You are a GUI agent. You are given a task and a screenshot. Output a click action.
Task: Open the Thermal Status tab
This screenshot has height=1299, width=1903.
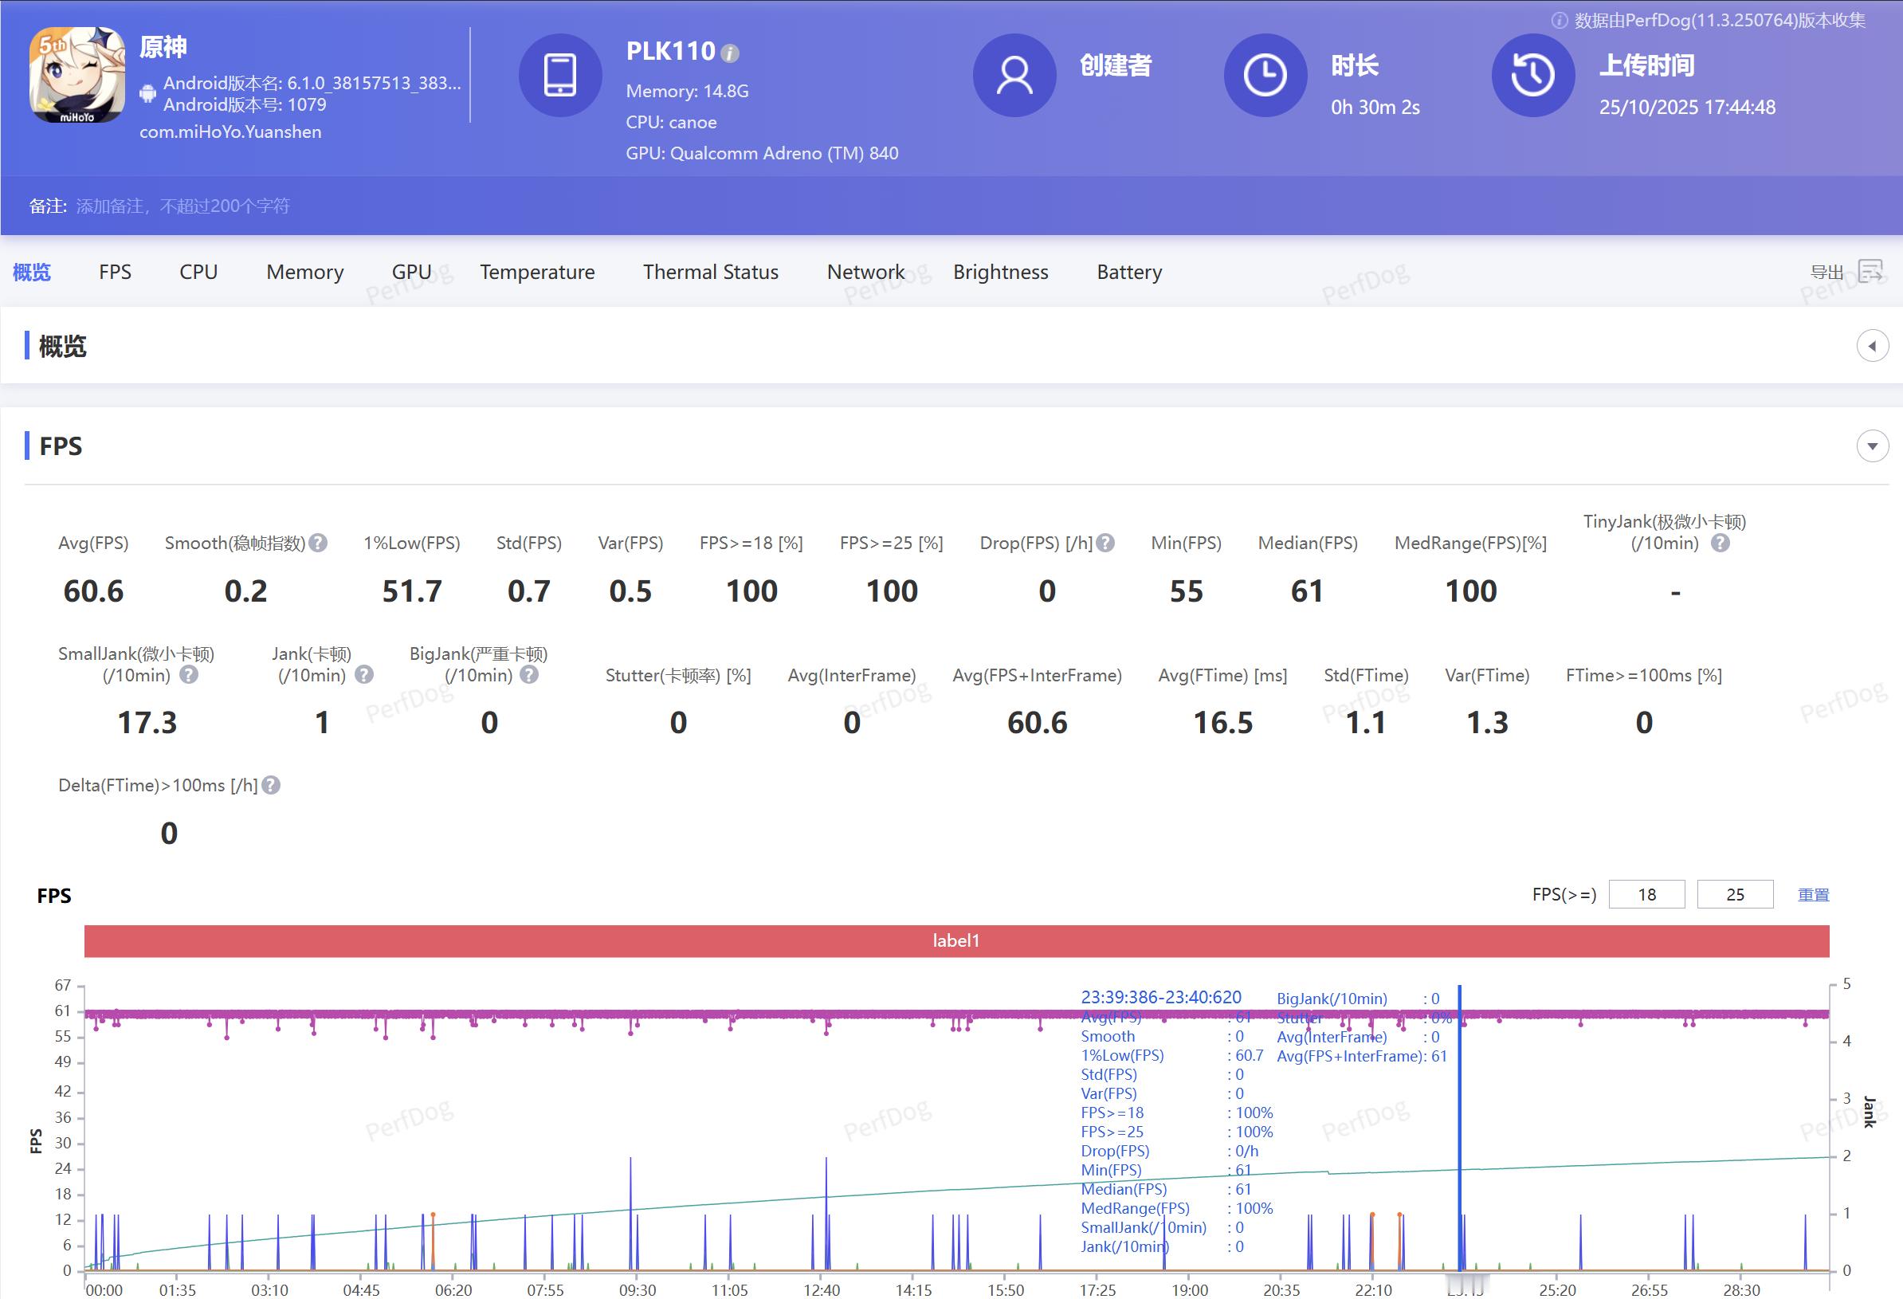pos(710,272)
